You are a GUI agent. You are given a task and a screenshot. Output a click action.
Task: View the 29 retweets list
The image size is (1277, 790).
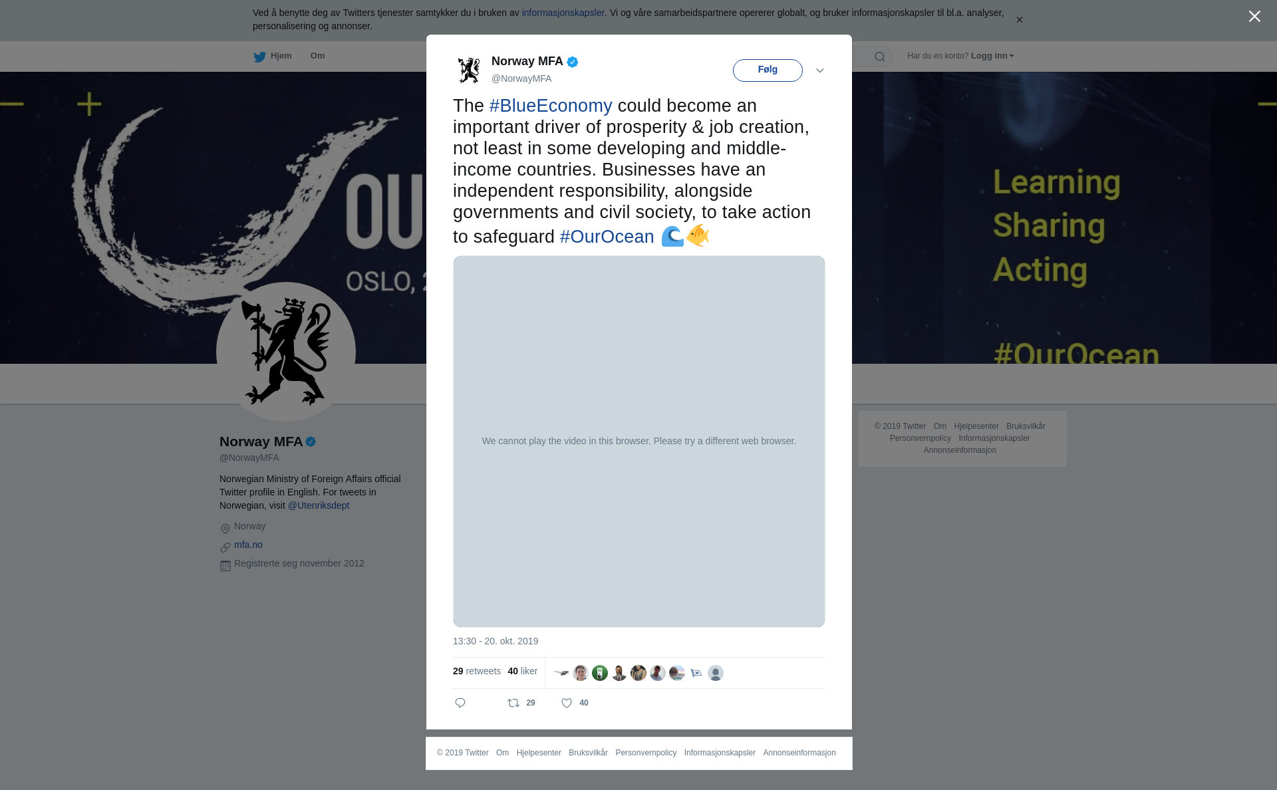coord(477,671)
